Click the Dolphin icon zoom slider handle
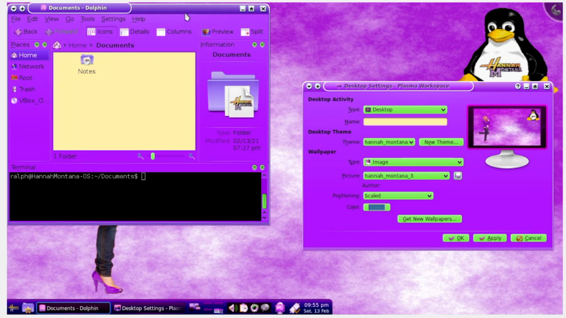566x318 pixels. tap(153, 156)
